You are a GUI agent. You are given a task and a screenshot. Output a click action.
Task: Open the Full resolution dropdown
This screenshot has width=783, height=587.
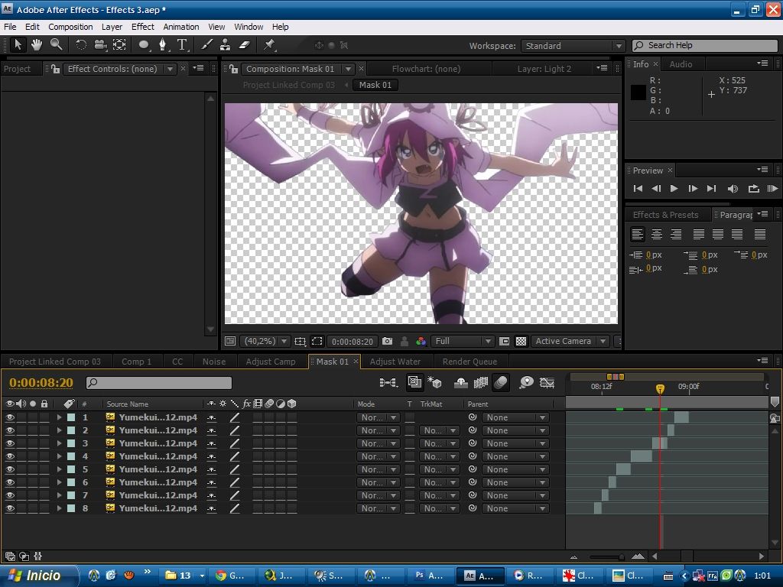click(463, 341)
